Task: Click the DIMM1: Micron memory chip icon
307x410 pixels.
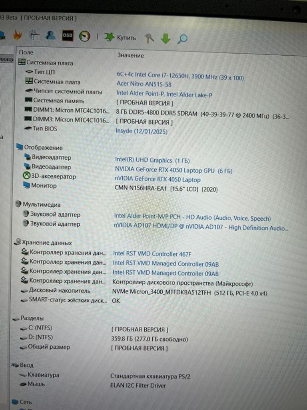Action: [x=28, y=110]
